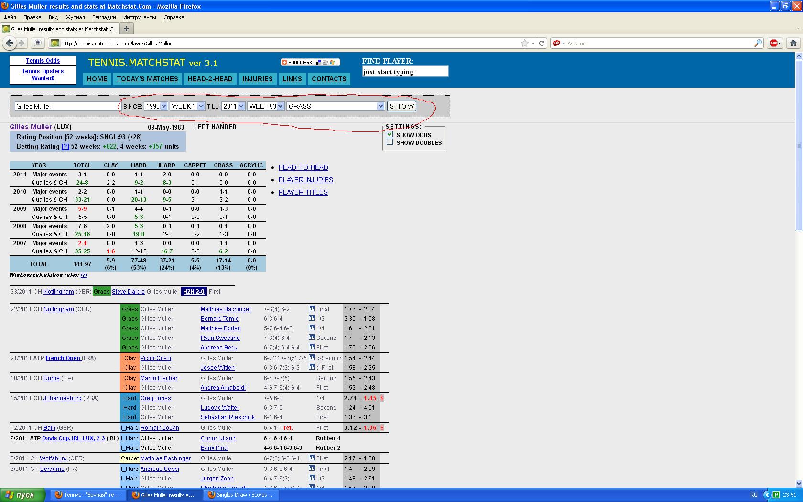The height and width of the screenshot is (502, 803).
Task: Open the INJURIES navigation link
Action: pyautogui.click(x=257, y=79)
